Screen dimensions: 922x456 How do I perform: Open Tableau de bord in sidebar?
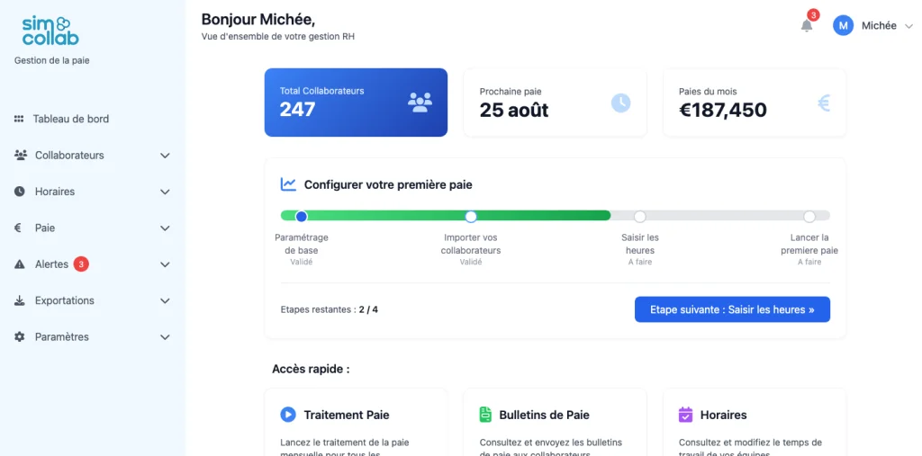tap(70, 119)
